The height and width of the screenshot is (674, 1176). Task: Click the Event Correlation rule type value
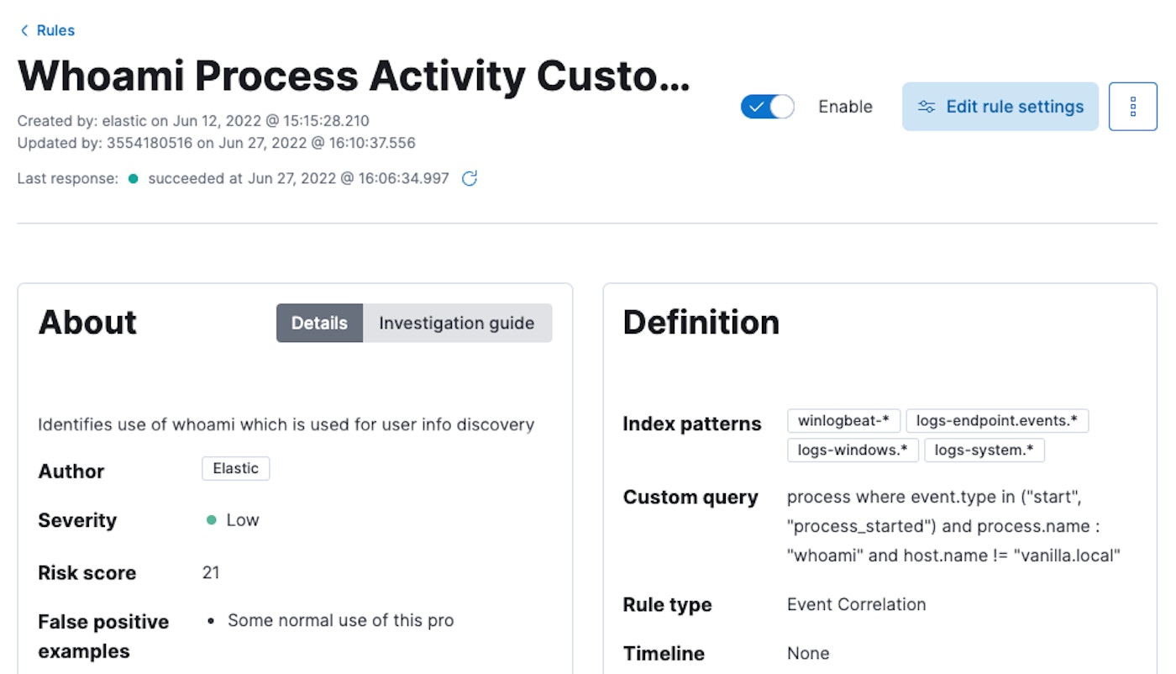coord(856,605)
